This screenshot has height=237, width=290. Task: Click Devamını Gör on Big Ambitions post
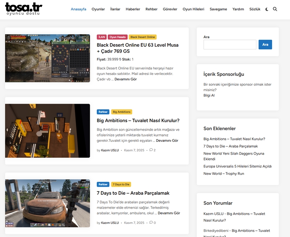tap(167, 141)
